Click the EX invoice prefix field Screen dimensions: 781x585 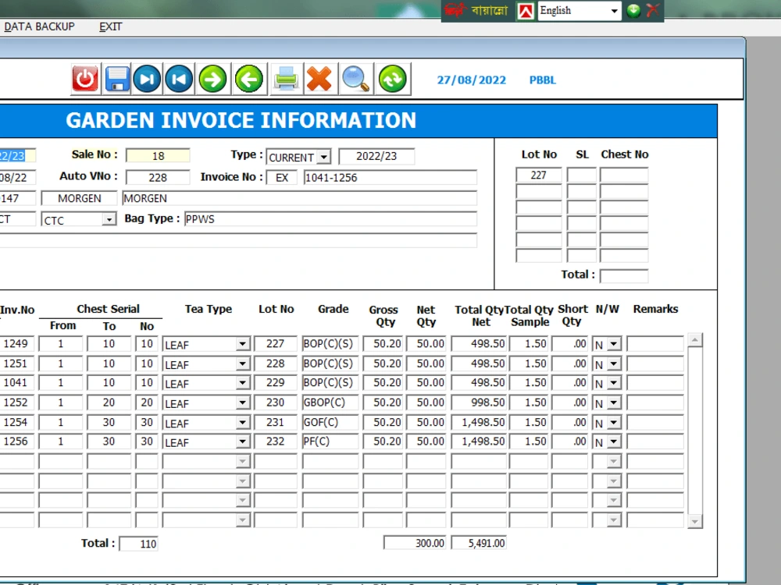pos(282,178)
